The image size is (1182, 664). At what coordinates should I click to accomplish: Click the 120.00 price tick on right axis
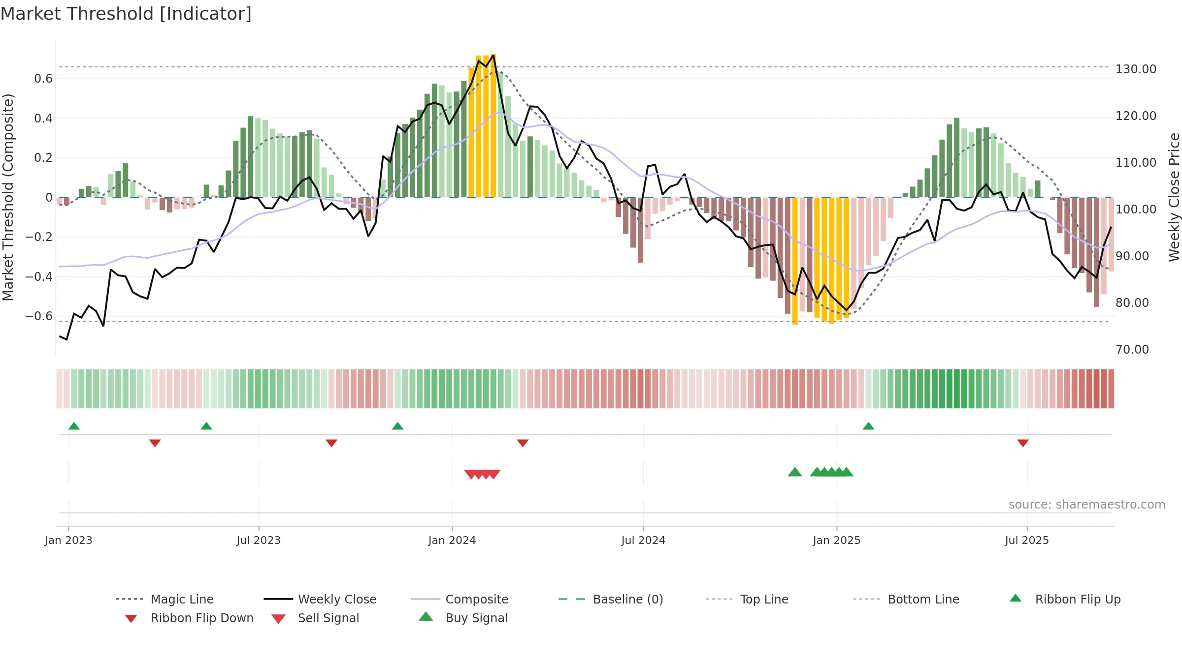point(1136,116)
